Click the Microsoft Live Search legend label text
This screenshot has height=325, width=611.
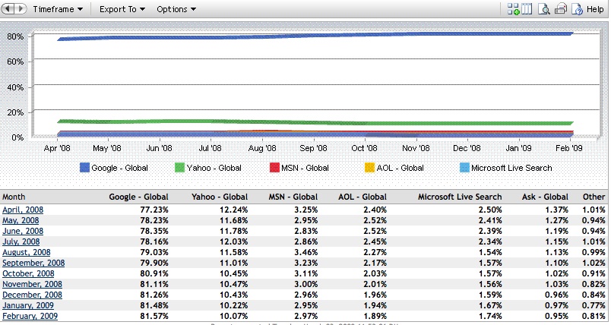click(x=511, y=168)
